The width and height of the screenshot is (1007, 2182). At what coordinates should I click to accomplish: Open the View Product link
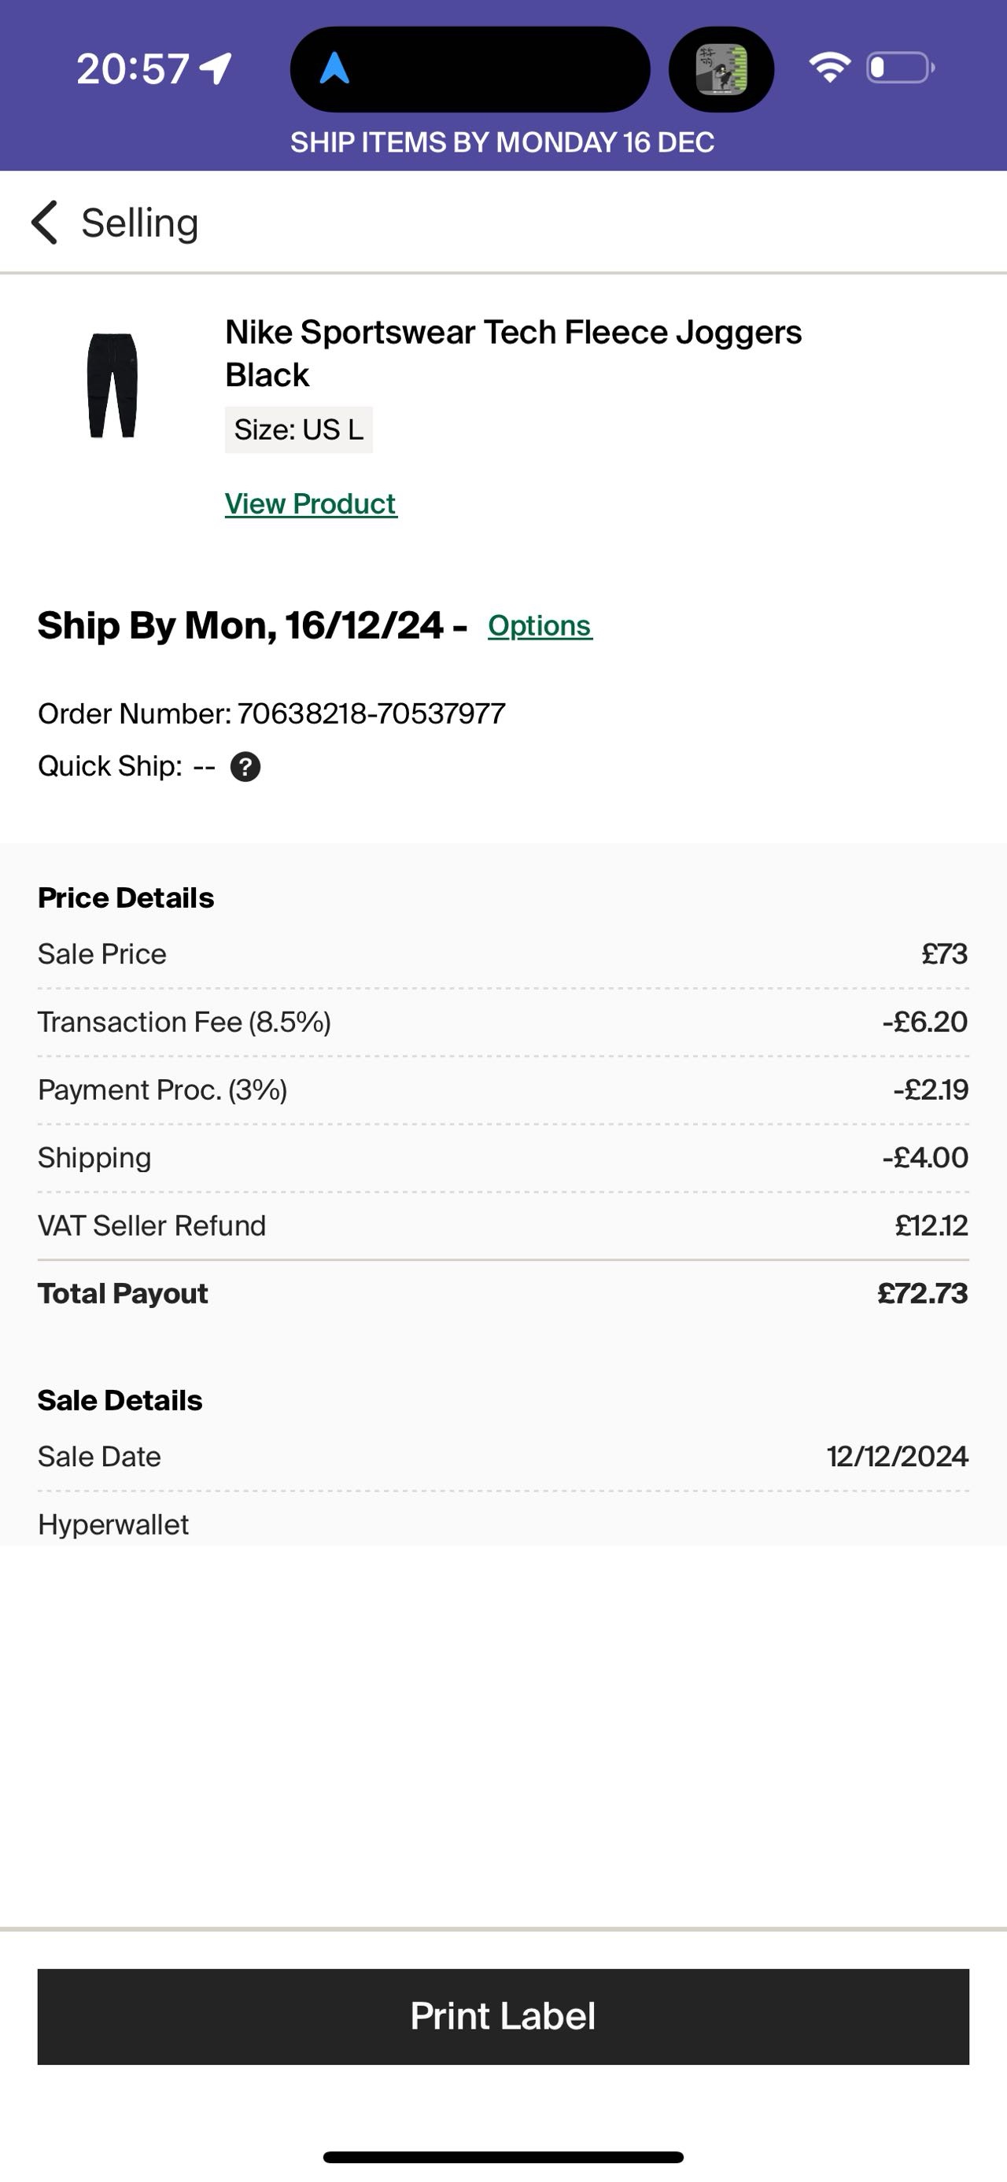[311, 504]
